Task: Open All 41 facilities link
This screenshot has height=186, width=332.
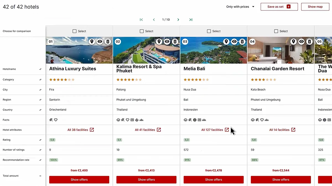Action: [x=145, y=130]
